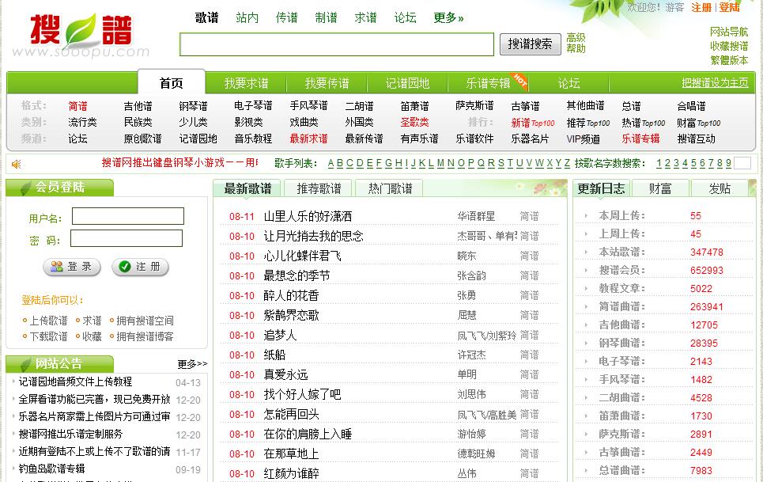This screenshot has width=763, height=482.
Task: Open the song 山里人乐的好潇洒
Action: pyautogui.click(x=308, y=216)
